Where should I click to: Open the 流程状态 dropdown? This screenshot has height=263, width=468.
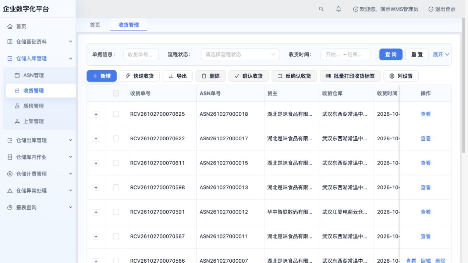tap(240, 55)
